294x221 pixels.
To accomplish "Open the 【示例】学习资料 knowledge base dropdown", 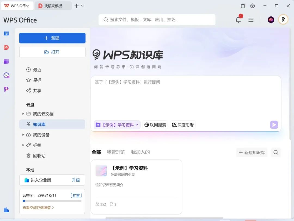I will [x=117, y=125].
